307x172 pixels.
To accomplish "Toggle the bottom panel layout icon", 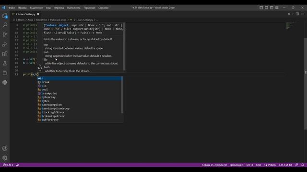I will 267,8.
